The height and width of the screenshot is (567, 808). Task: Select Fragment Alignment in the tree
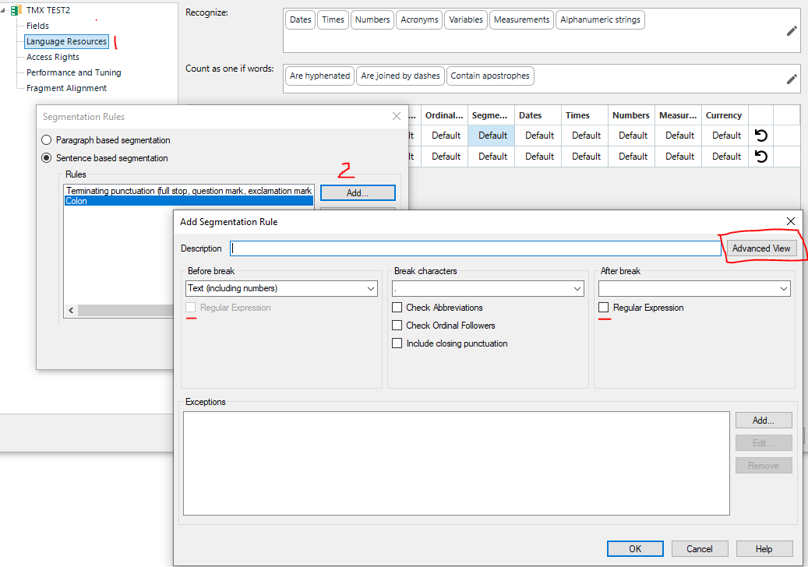pyautogui.click(x=66, y=88)
